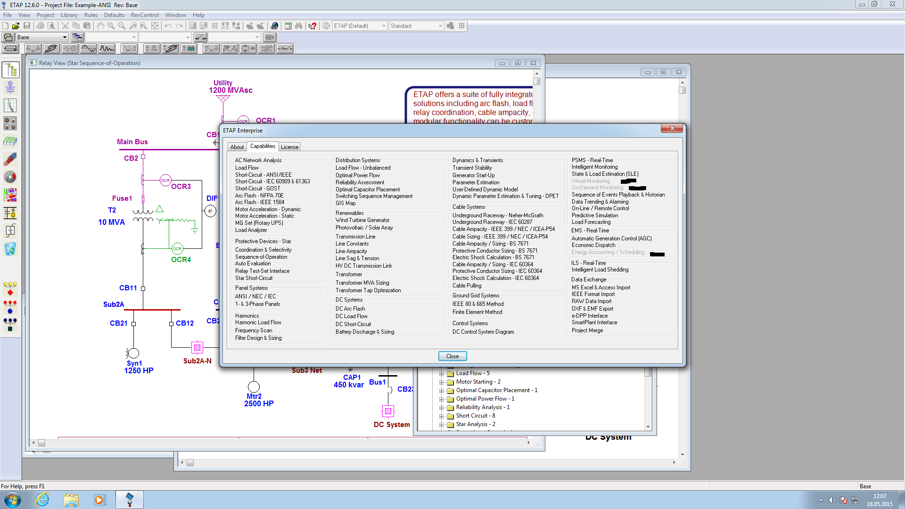905x509 pixels.
Task: Click the Find binoculars icon
Action: 298,26
